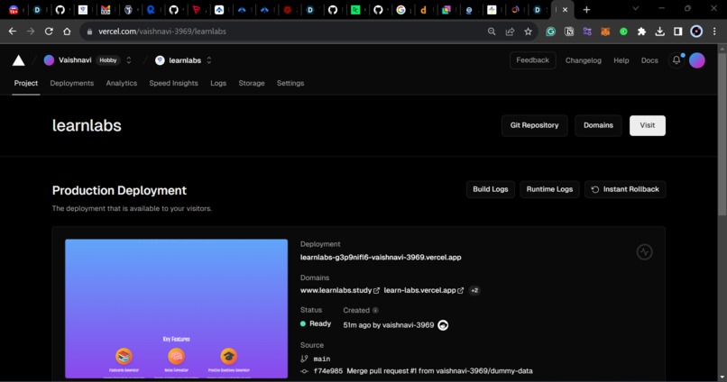Open the Changelog link
Viewport: 727px width, 382px height.
(x=584, y=60)
